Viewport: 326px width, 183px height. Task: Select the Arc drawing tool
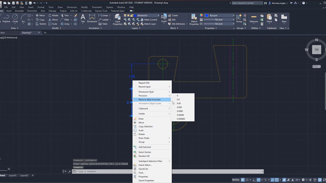pyautogui.click(x=23, y=19)
